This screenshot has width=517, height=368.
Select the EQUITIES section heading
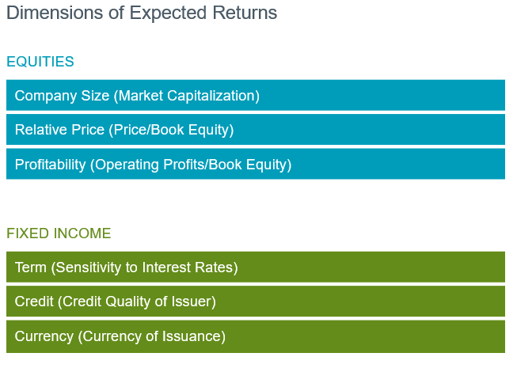click(x=40, y=62)
